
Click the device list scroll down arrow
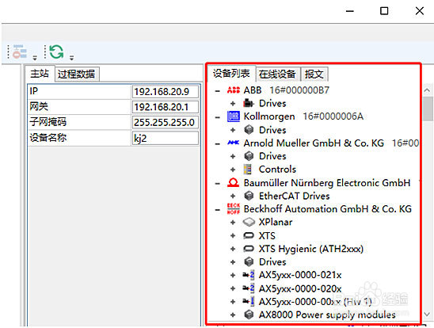pos(427,315)
